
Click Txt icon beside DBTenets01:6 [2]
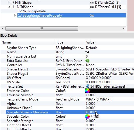92,3
